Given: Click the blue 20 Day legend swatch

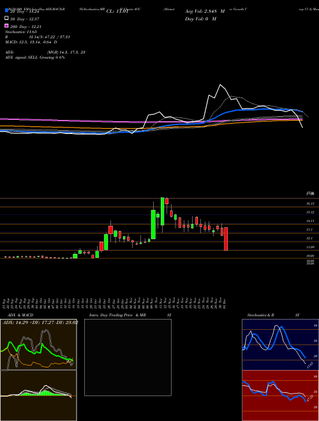Looking at the screenshot, I should [x=6, y=11].
